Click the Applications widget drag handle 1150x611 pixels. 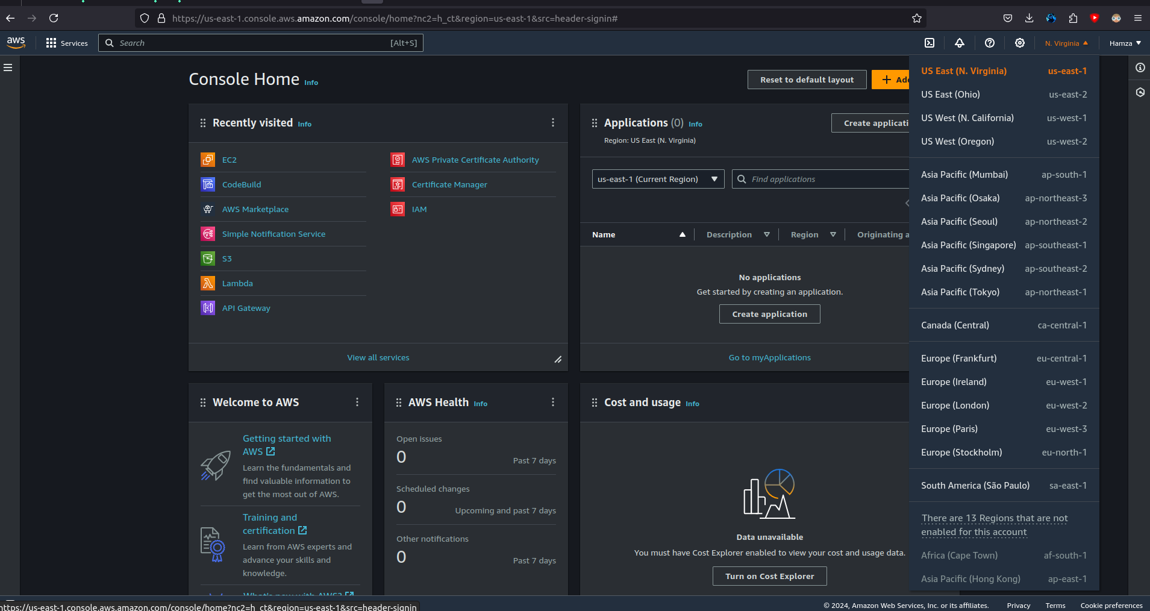(x=595, y=123)
